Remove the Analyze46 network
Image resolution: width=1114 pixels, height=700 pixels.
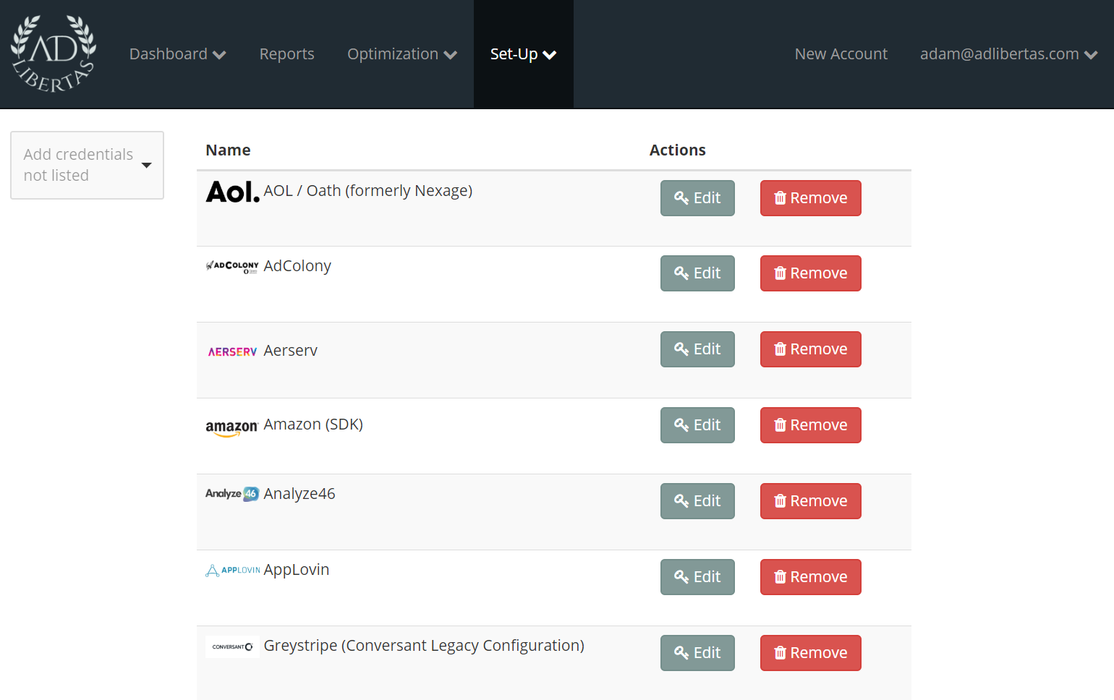point(811,501)
